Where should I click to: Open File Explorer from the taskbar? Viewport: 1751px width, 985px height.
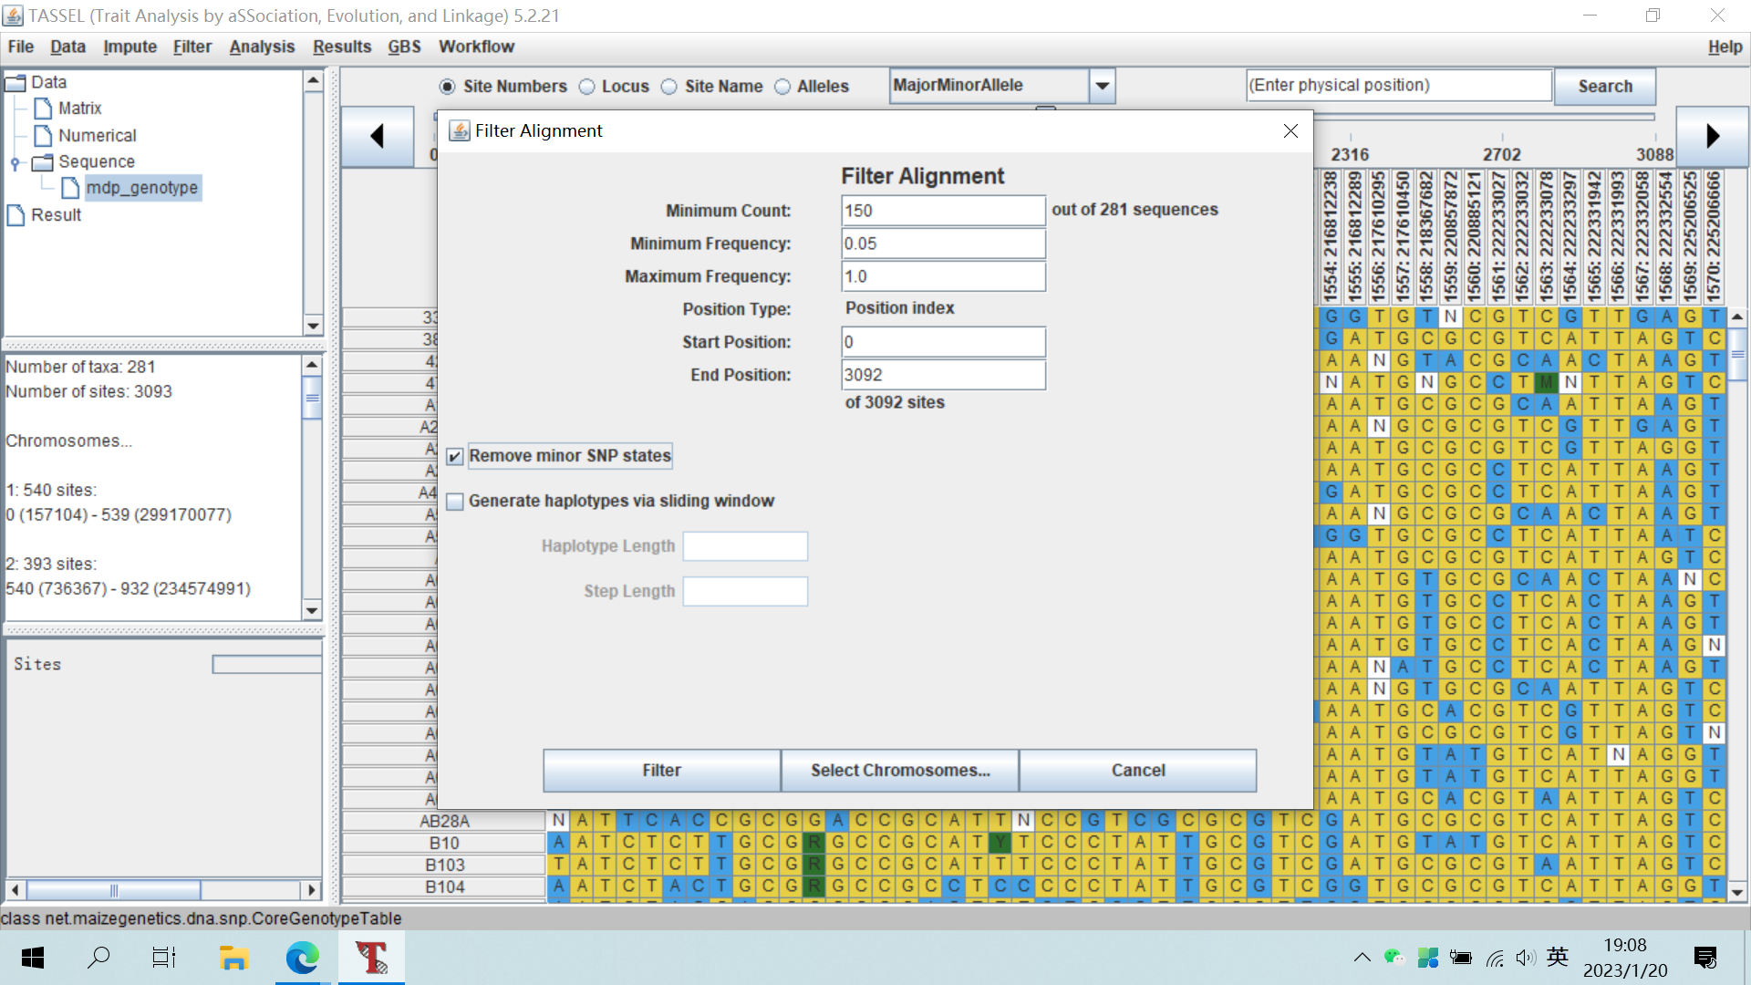(x=233, y=957)
